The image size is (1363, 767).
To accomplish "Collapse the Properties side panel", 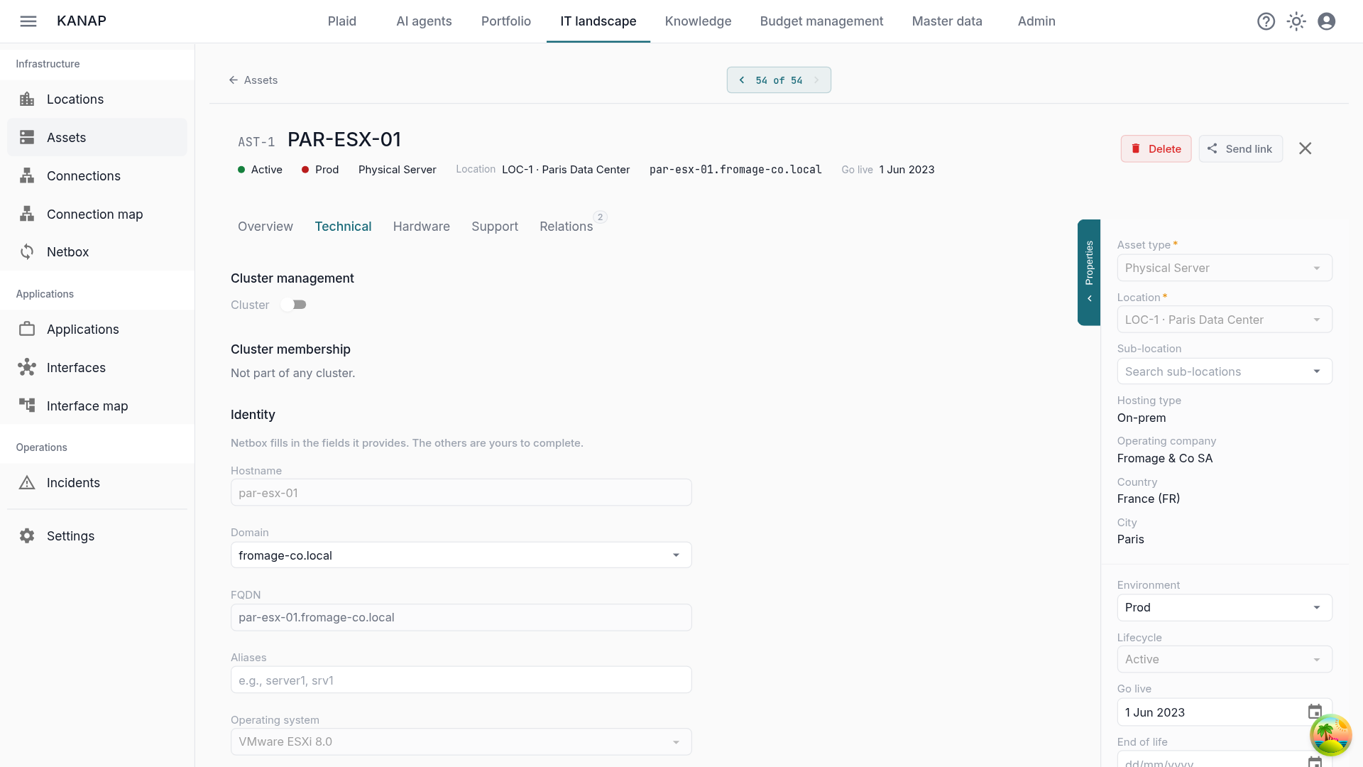I will pos(1089,273).
